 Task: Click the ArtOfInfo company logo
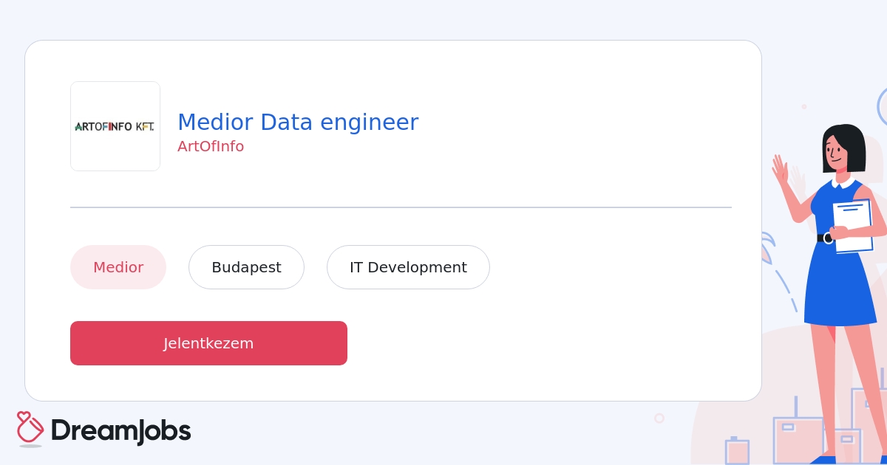tap(115, 125)
